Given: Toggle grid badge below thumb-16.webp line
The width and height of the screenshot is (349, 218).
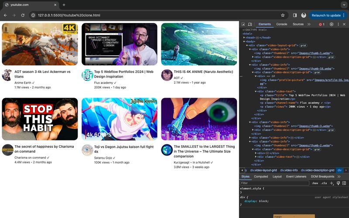Looking at the screenshot, I should point(317,72).
